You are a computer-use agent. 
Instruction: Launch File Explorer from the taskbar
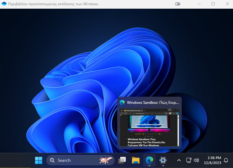[136, 160]
